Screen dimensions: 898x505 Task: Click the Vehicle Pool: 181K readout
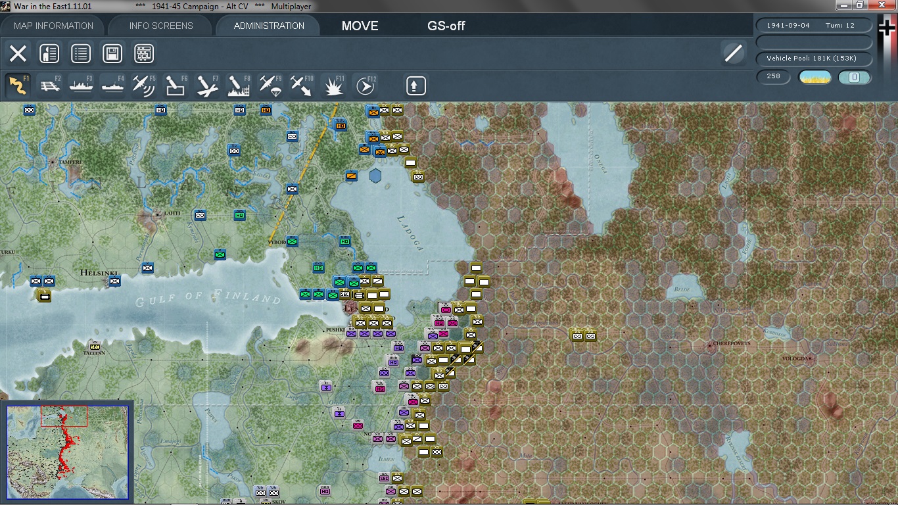(815, 59)
